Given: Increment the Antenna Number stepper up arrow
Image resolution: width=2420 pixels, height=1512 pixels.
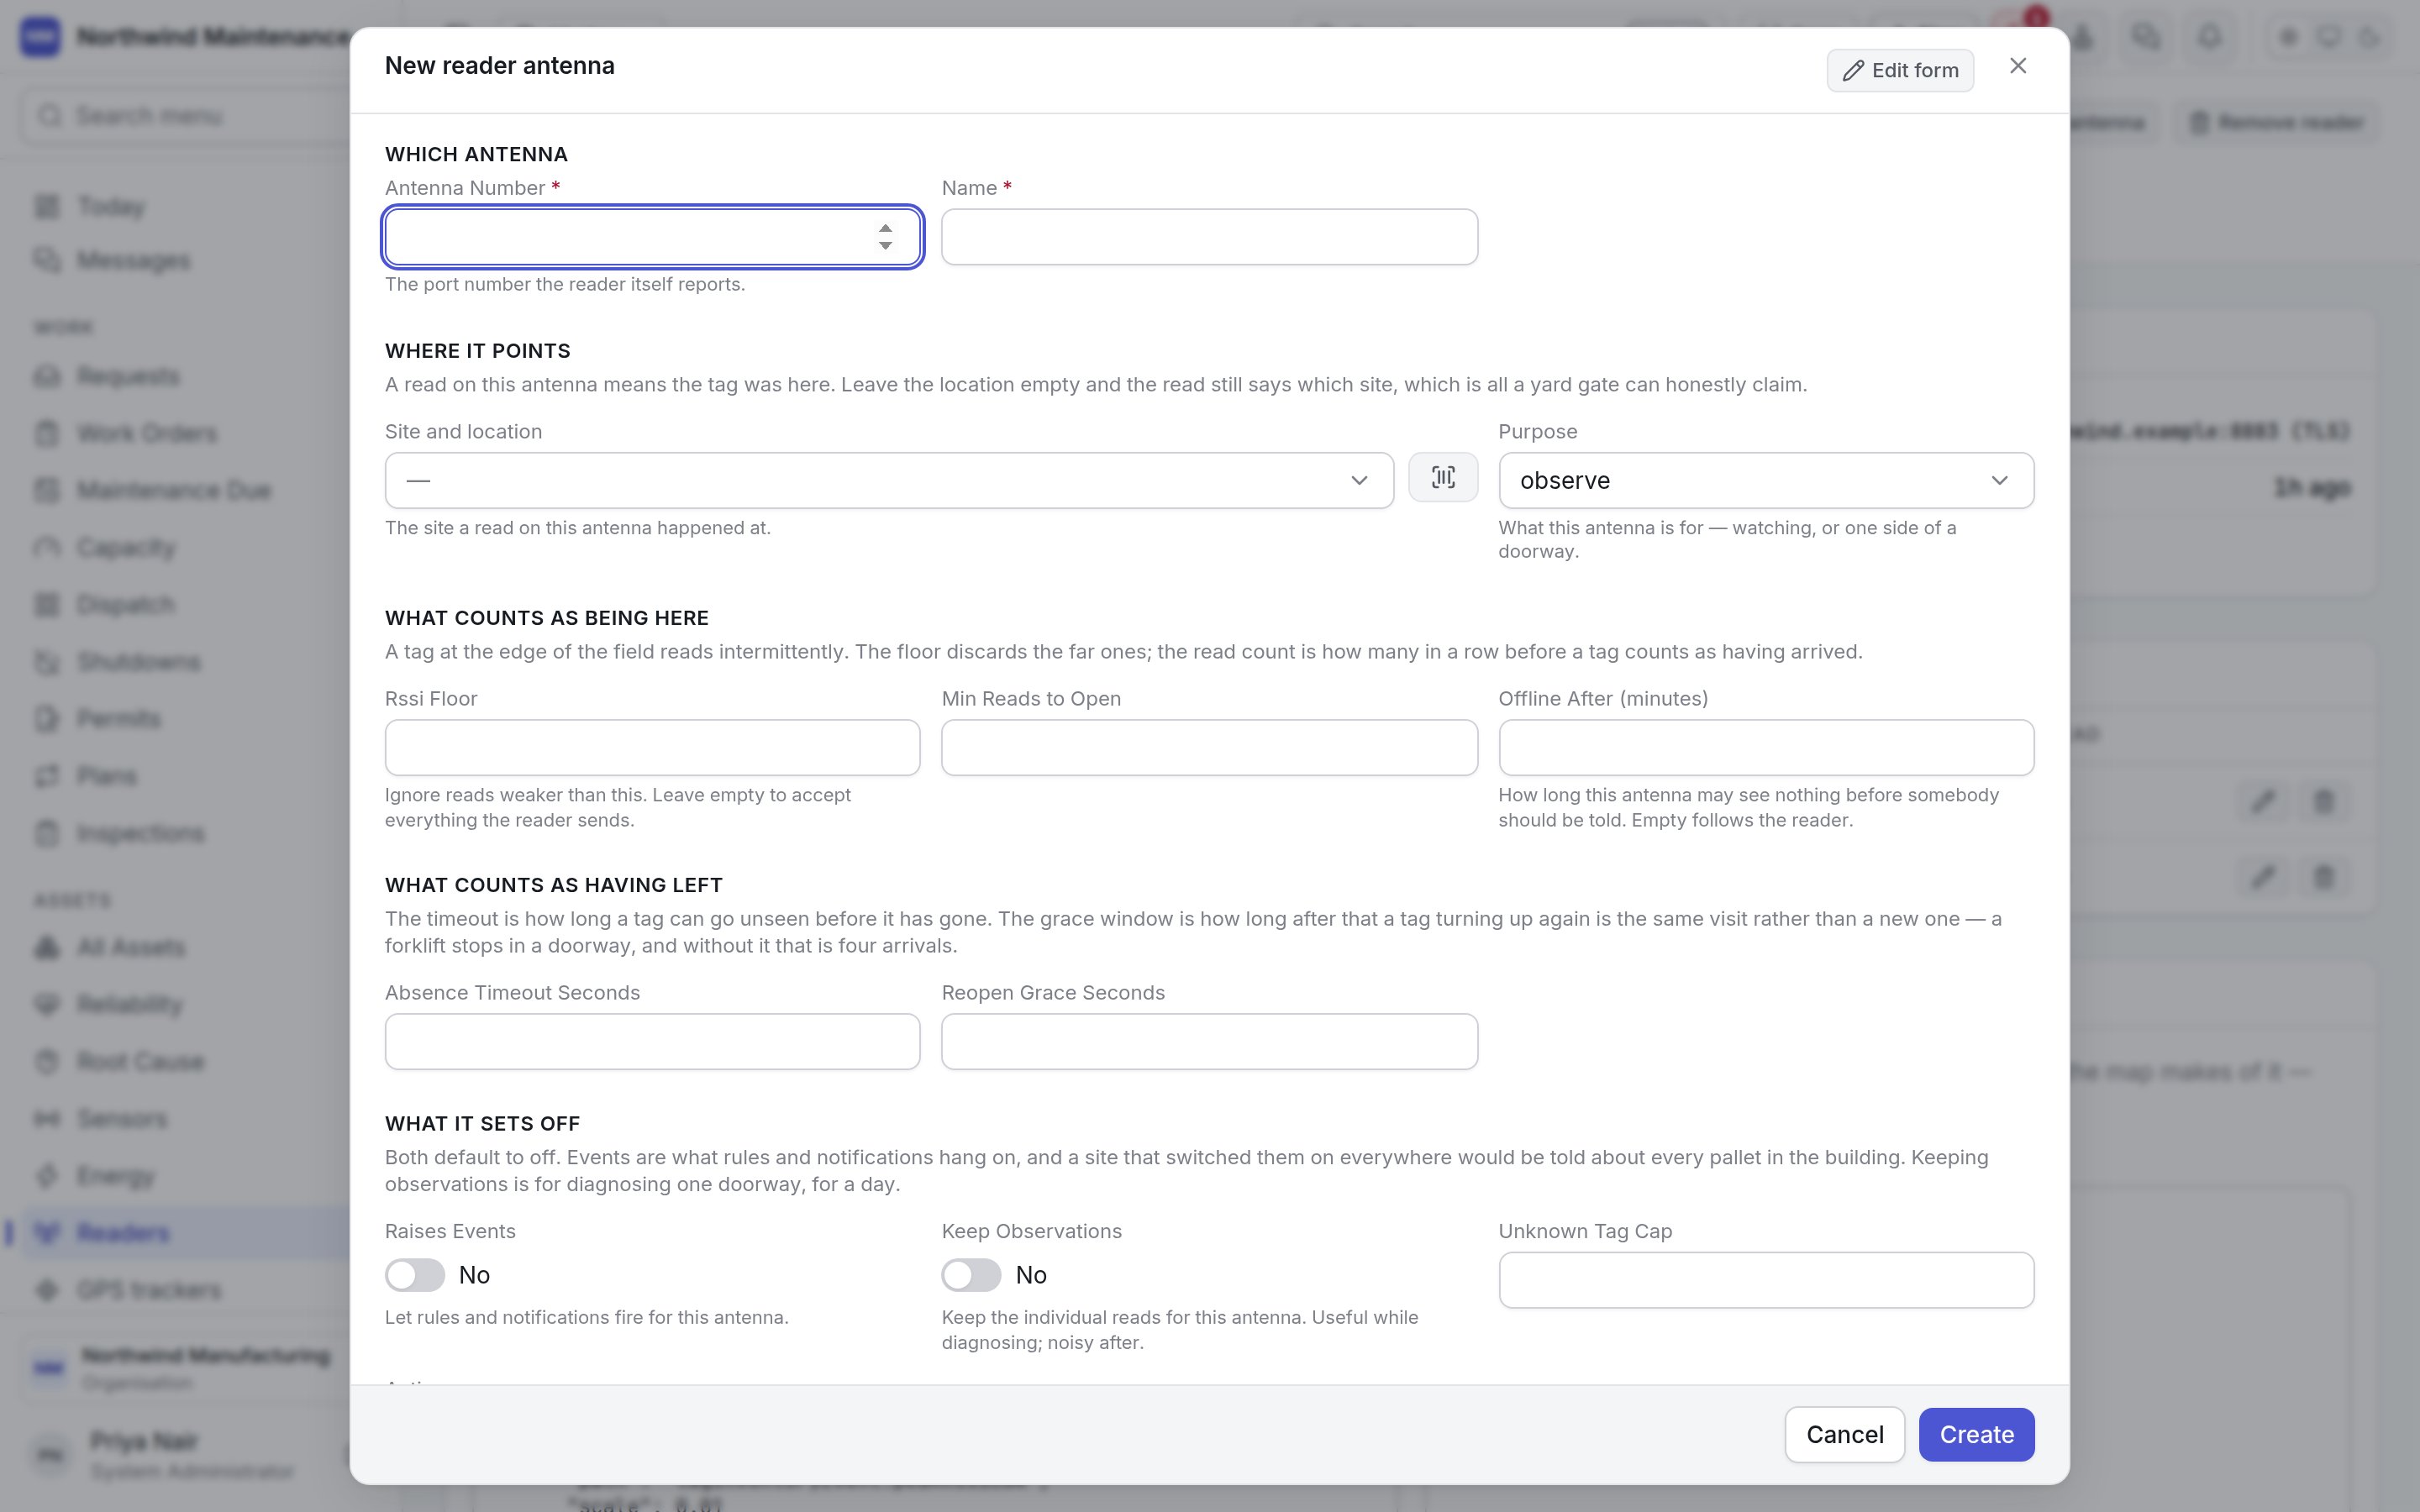Looking at the screenshot, I should (885, 228).
